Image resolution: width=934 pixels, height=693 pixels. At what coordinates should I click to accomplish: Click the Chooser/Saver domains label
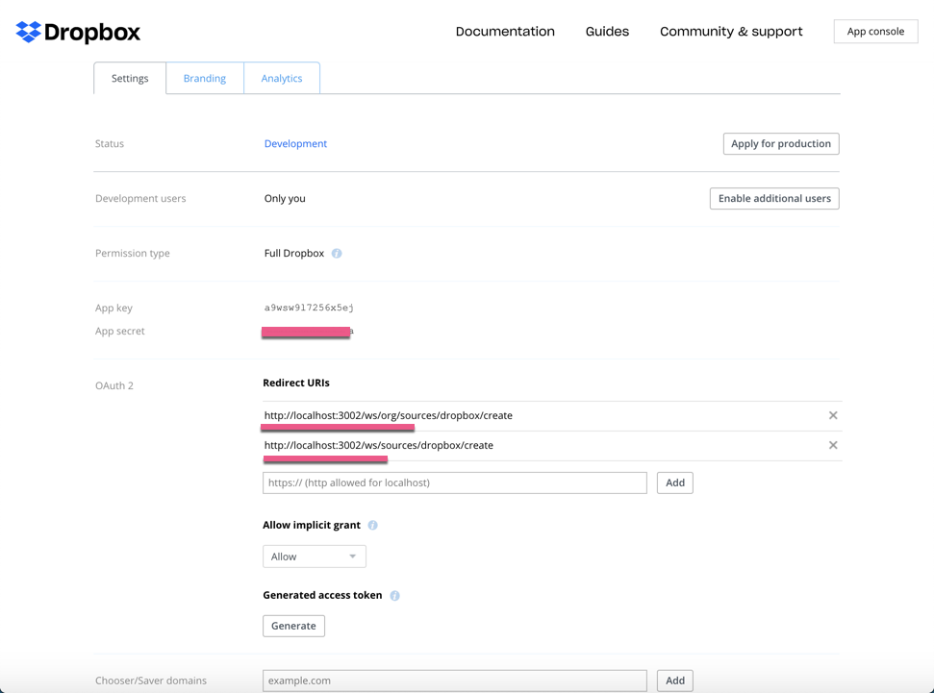[151, 681]
